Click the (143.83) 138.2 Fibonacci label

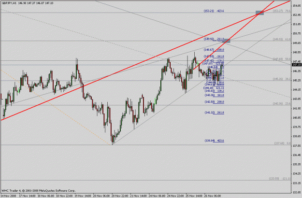pyautogui.click(x=214, y=91)
